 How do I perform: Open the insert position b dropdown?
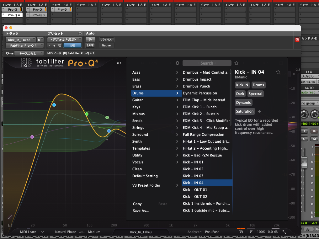[x=40, y=40]
